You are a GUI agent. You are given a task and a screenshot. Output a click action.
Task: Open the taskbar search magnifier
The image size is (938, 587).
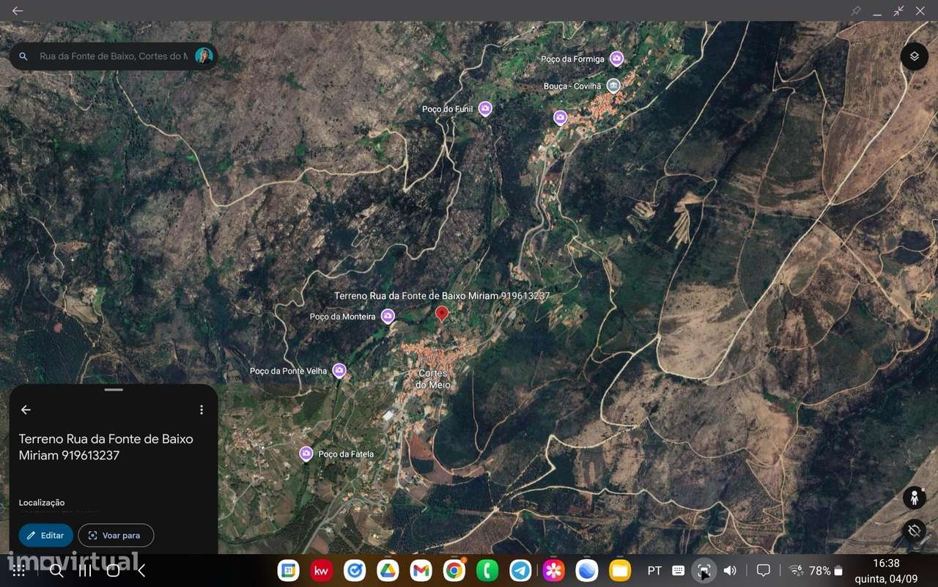(x=56, y=571)
